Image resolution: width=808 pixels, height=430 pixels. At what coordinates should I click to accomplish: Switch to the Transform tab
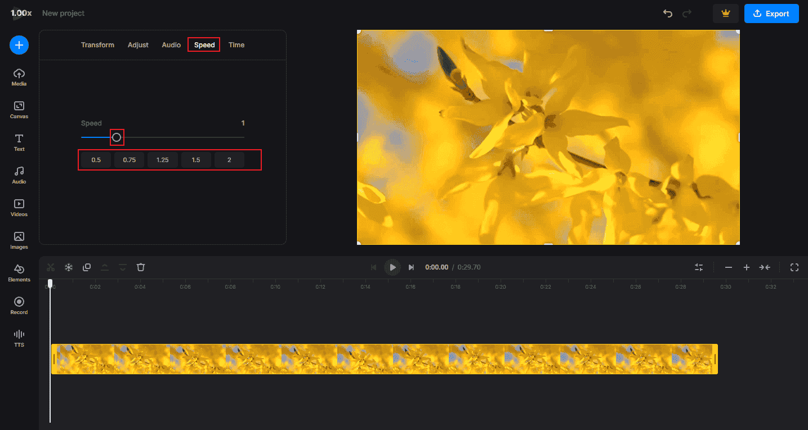[x=97, y=44]
